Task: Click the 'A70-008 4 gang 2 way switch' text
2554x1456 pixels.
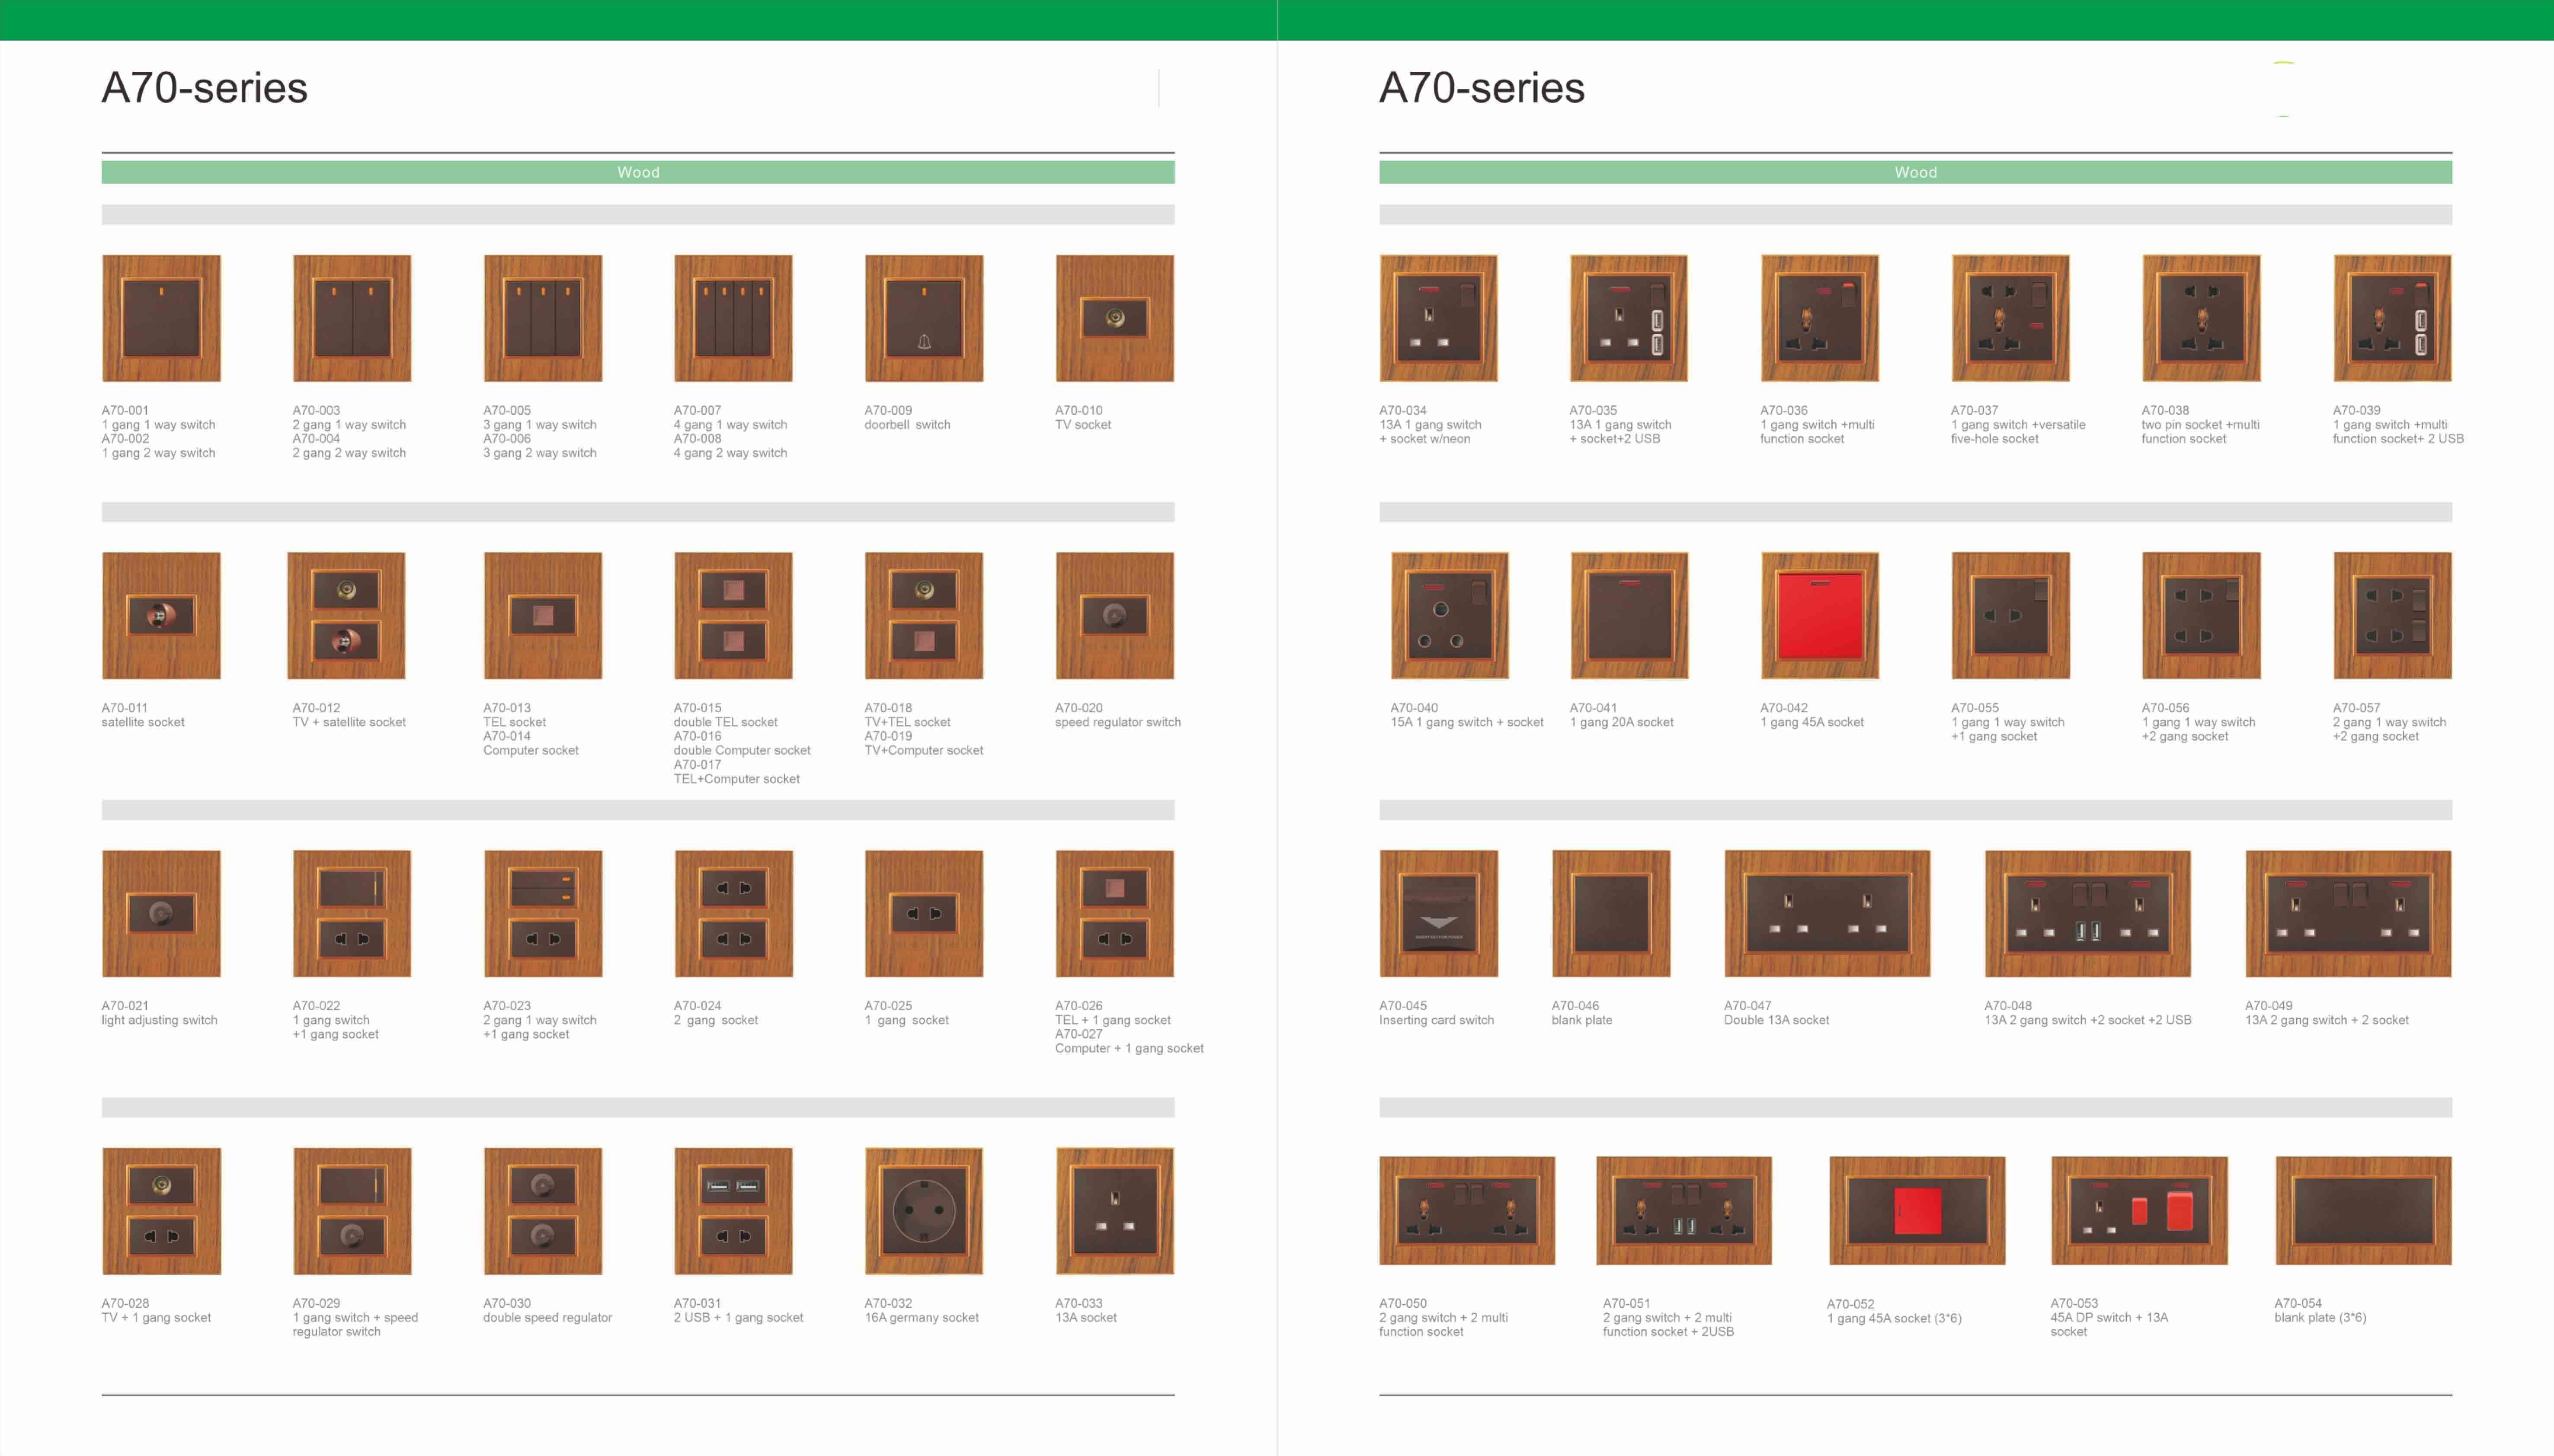Action: pos(730,446)
